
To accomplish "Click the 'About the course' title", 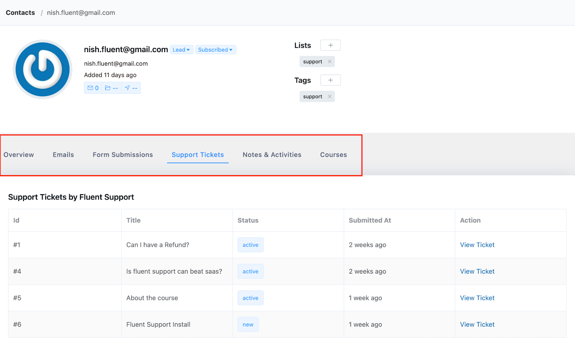I will (x=152, y=298).
